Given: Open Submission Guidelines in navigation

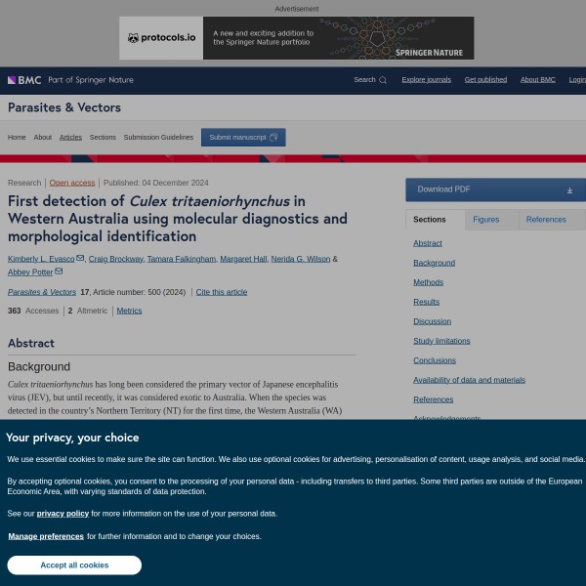Looking at the screenshot, I should [158, 138].
